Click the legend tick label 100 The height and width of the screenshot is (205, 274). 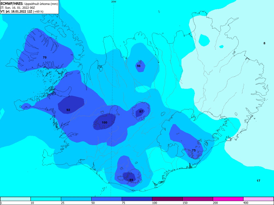tap(155, 203)
